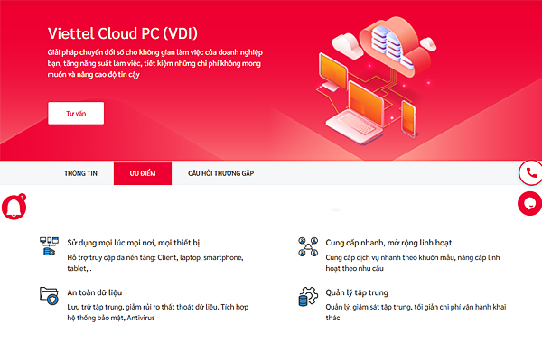This screenshot has height=361, width=542.
Task: Open the chat bubble floating icon
Action: [530, 203]
